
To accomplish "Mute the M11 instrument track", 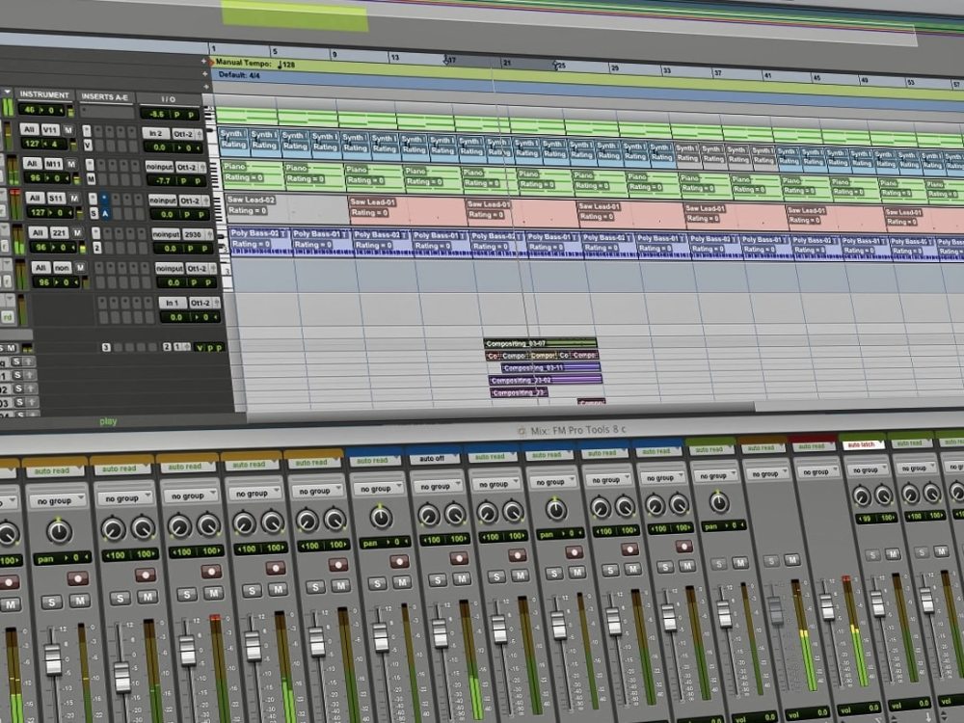I will click(x=71, y=164).
